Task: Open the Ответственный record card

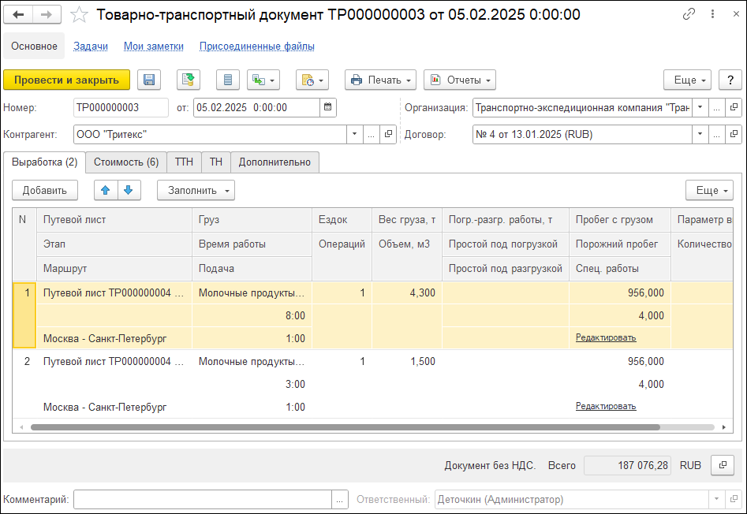Action: pos(734,500)
